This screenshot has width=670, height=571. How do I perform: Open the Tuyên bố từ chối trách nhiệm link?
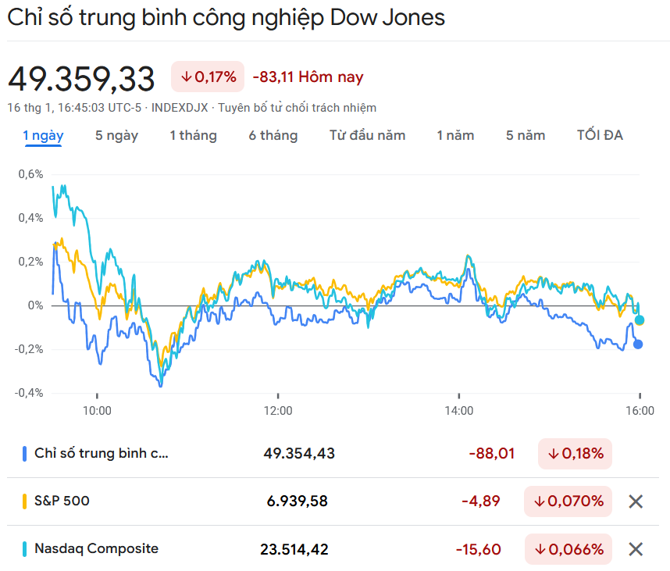[297, 108]
